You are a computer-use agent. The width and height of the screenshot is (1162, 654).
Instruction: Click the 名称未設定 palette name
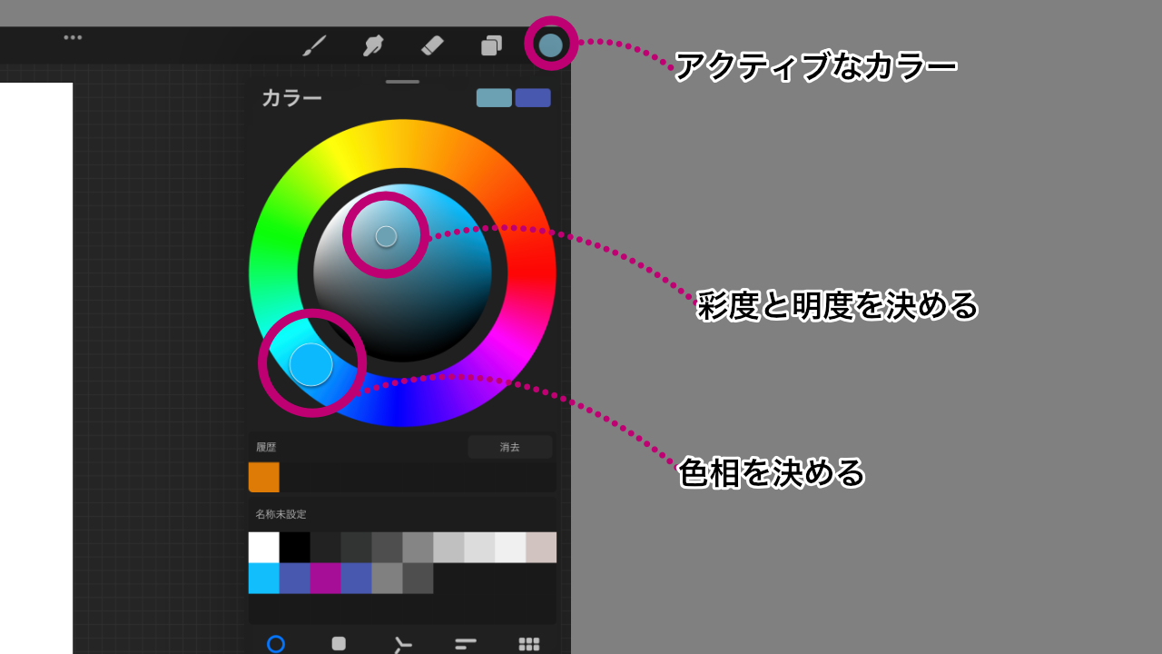[281, 514]
